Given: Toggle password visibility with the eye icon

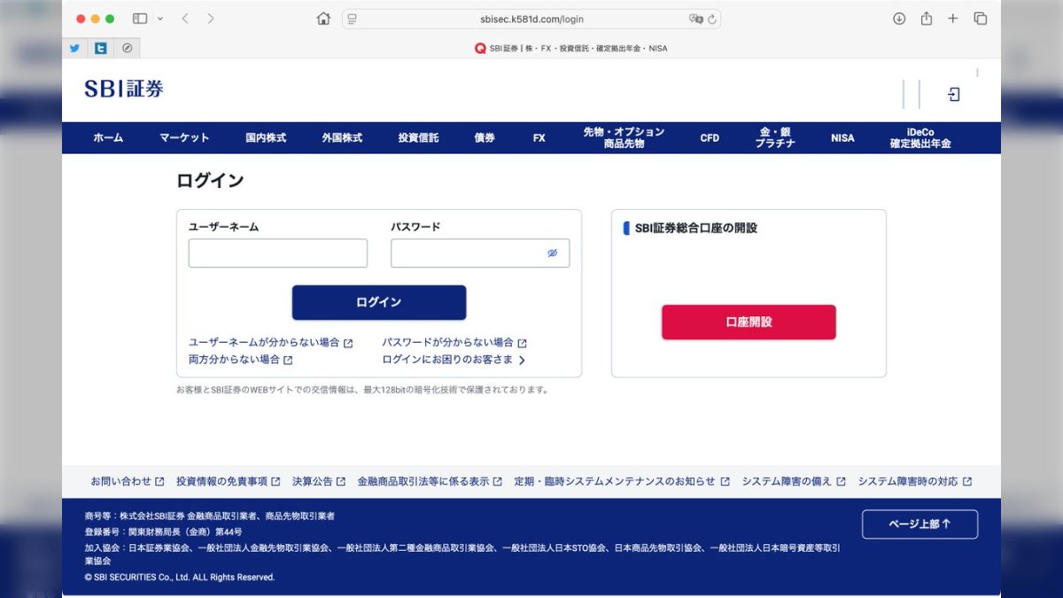Looking at the screenshot, I should coord(552,253).
